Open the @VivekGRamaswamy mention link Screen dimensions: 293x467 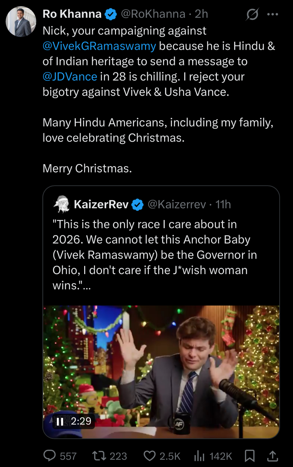click(x=99, y=46)
